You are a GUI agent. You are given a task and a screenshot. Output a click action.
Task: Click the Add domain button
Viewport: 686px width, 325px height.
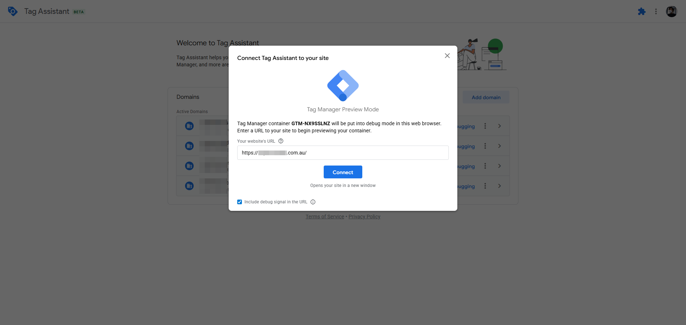486,97
